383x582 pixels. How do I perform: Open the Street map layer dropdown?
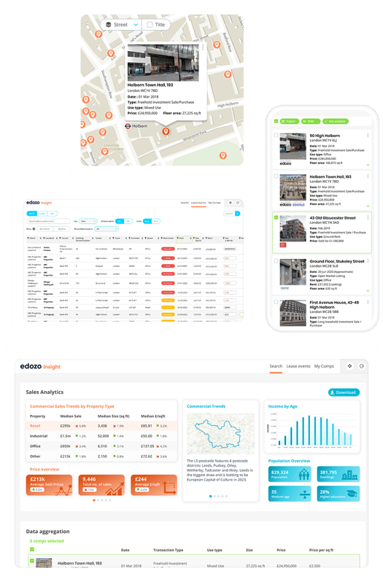tap(121, 25)
